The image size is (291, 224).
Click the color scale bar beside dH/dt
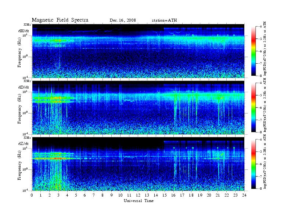pyautogui.click(x=254, y=51)
